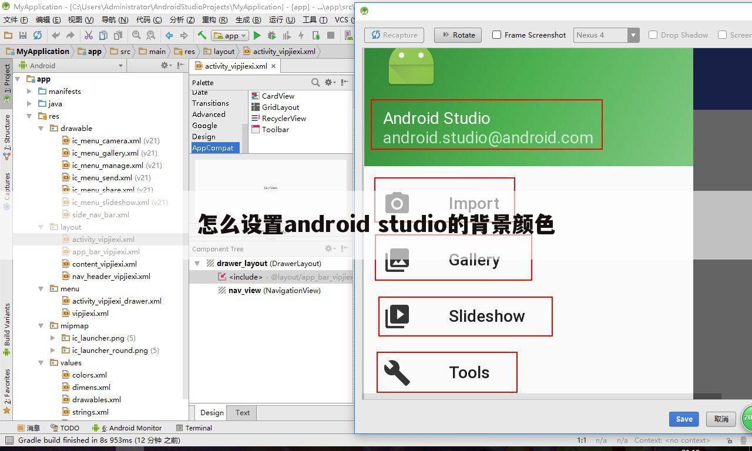Click the blue Back navigation arrow
This screenshot has height=451, width=752.
pyautogui.click(x=169, y=35)
